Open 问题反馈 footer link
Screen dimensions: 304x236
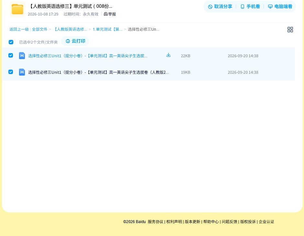tap(229, 222)
